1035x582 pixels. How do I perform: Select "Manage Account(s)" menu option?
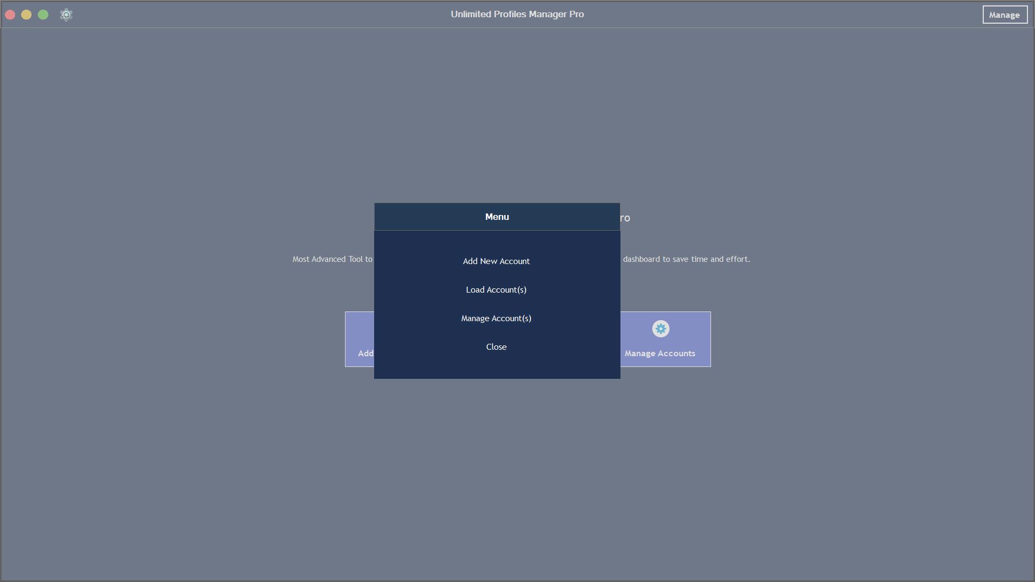click(x=496, y=318)
